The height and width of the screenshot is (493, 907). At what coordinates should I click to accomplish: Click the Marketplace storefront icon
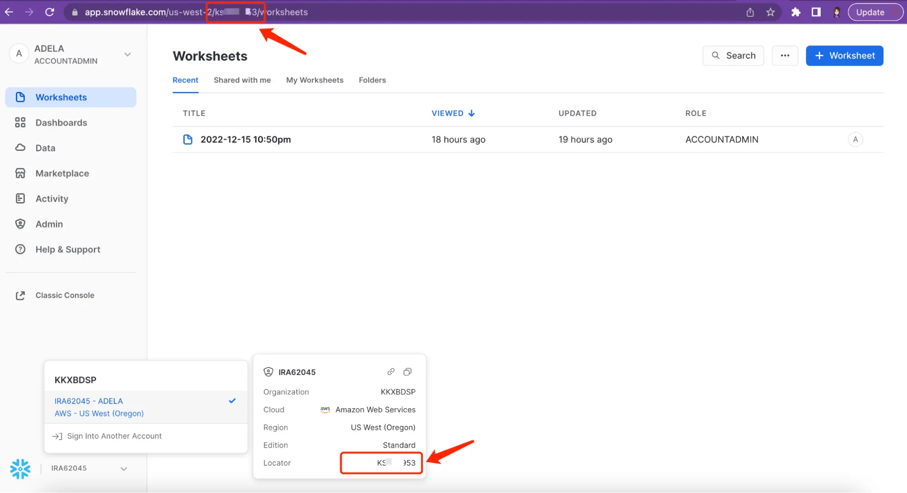[x=20, y=174]
